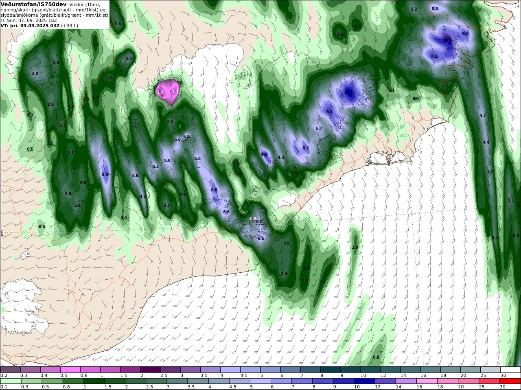Viewport: 521px width, 390px height.
Task: Click the lightest green rain swatch between 0.1 and 0.3
Action: click(x=10, y=381)
